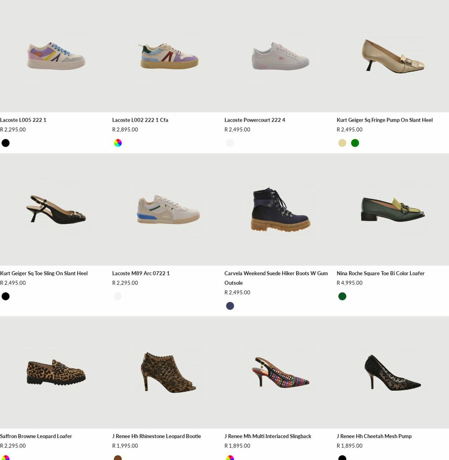The image size is (449, 460).
Task: Open Nina Roche Square Toe Bi Color Loafer link
Action: tap(380, 273)
